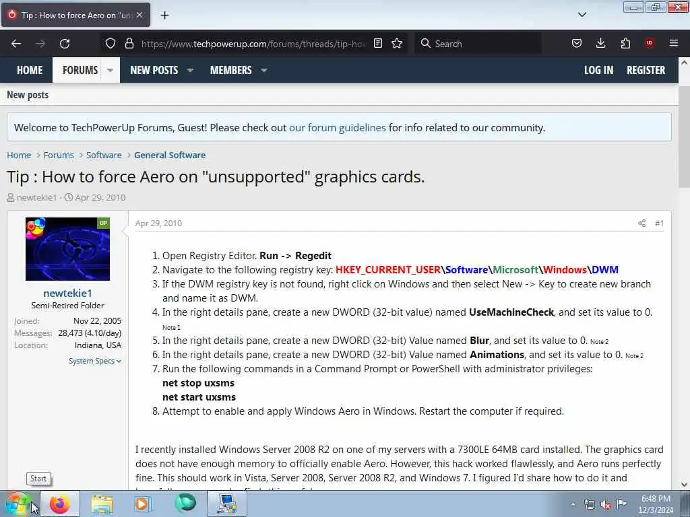
Task: Open the media player taskbar icon
Action: point(142,504)
